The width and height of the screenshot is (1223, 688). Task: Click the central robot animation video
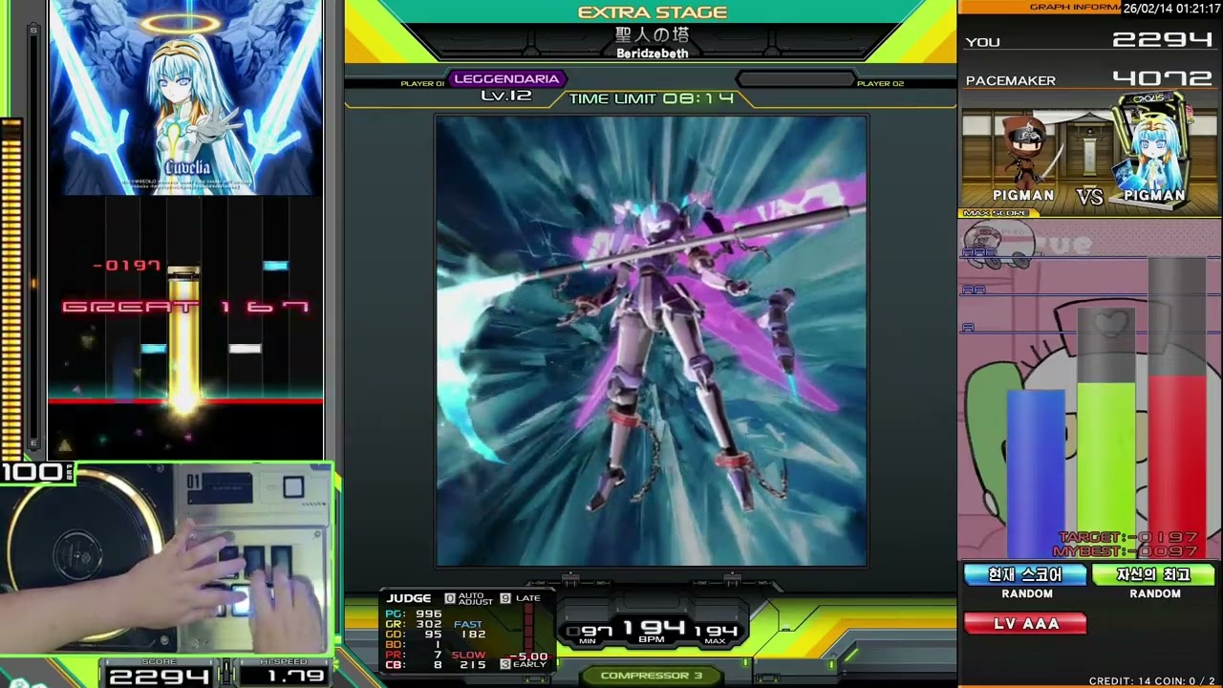point(652,341)
